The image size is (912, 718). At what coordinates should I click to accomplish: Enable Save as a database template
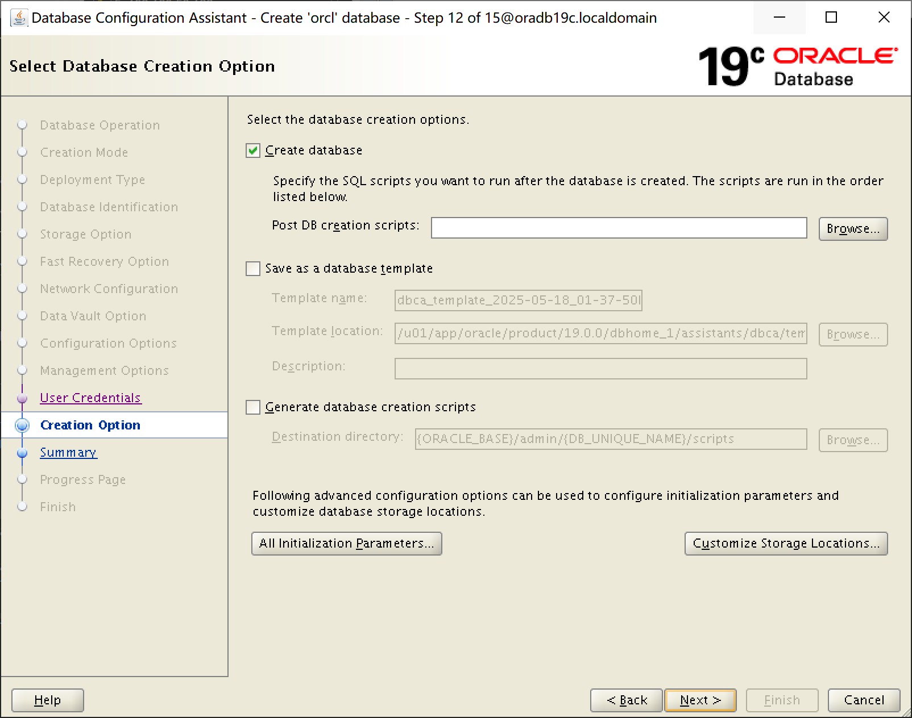tap(253, 269)
